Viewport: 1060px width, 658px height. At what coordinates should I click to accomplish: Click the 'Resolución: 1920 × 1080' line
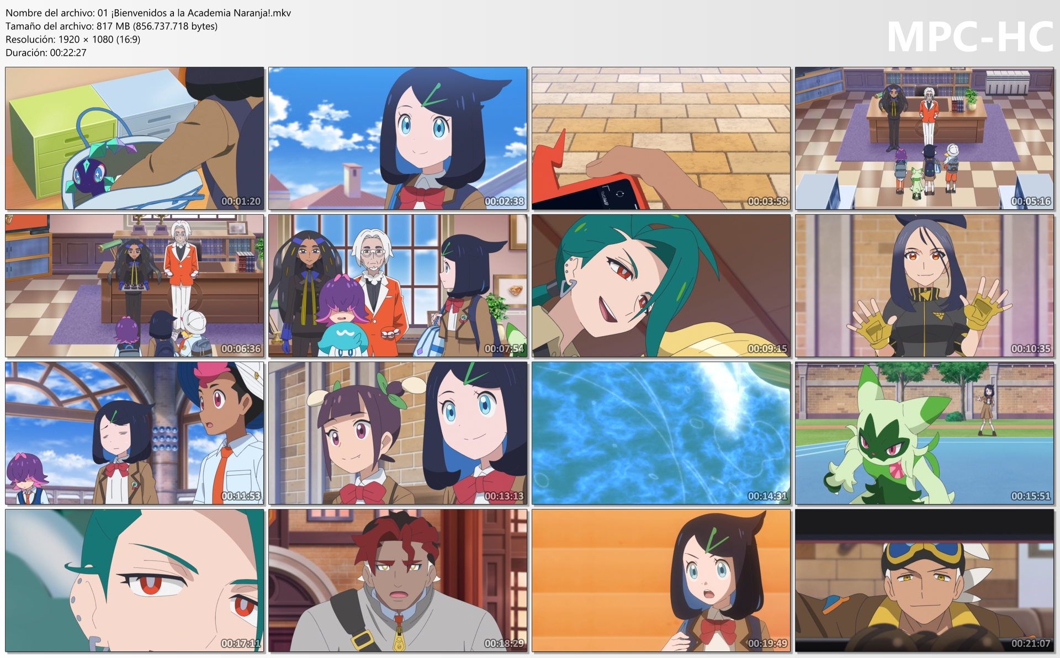(73, 39)
